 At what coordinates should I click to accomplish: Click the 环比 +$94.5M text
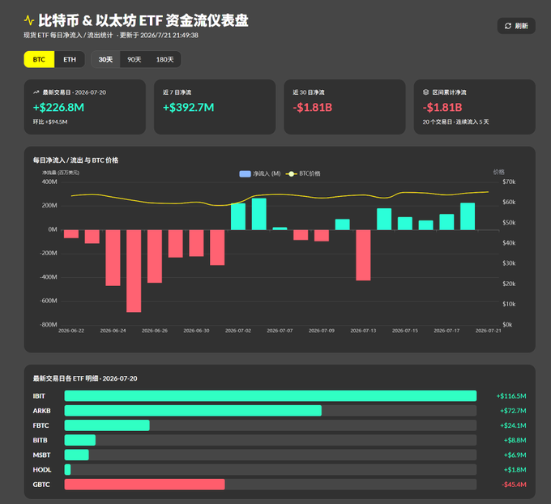coord(50,122)
